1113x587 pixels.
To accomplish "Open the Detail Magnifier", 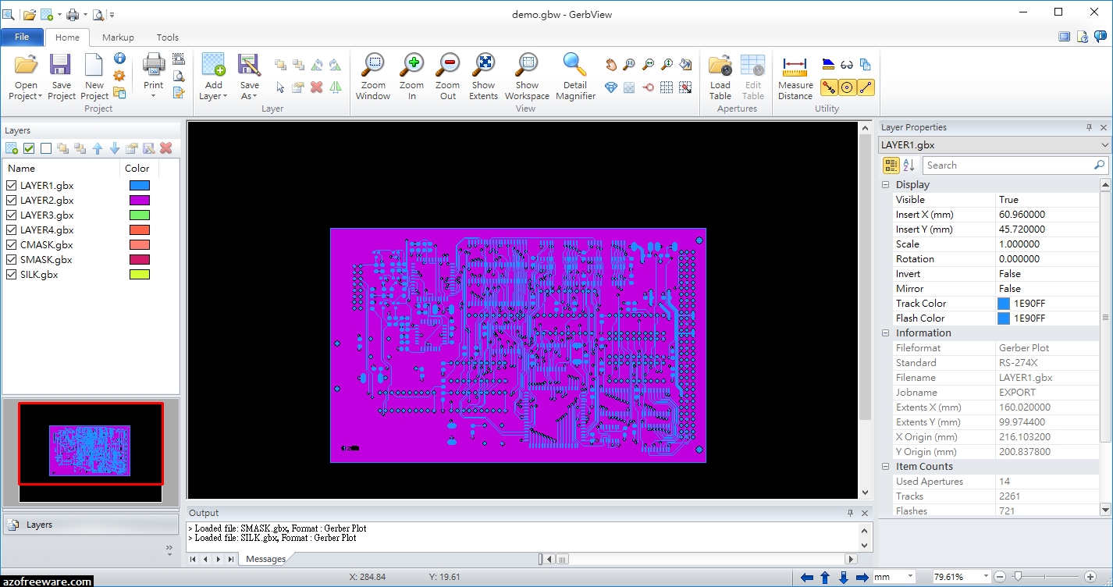I will pos(575,76).
